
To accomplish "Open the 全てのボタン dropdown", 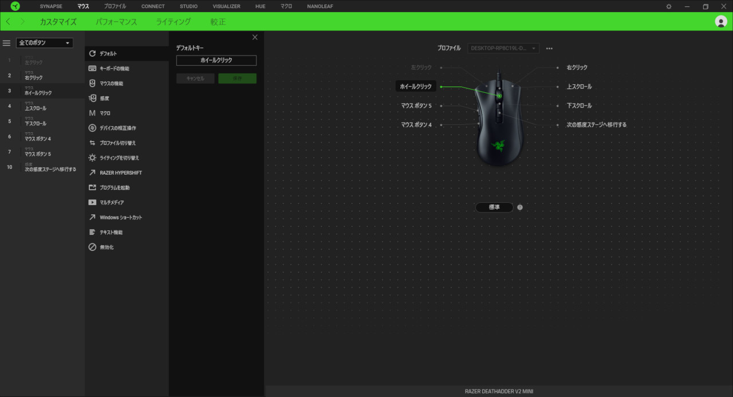I will tap(45, 43).
